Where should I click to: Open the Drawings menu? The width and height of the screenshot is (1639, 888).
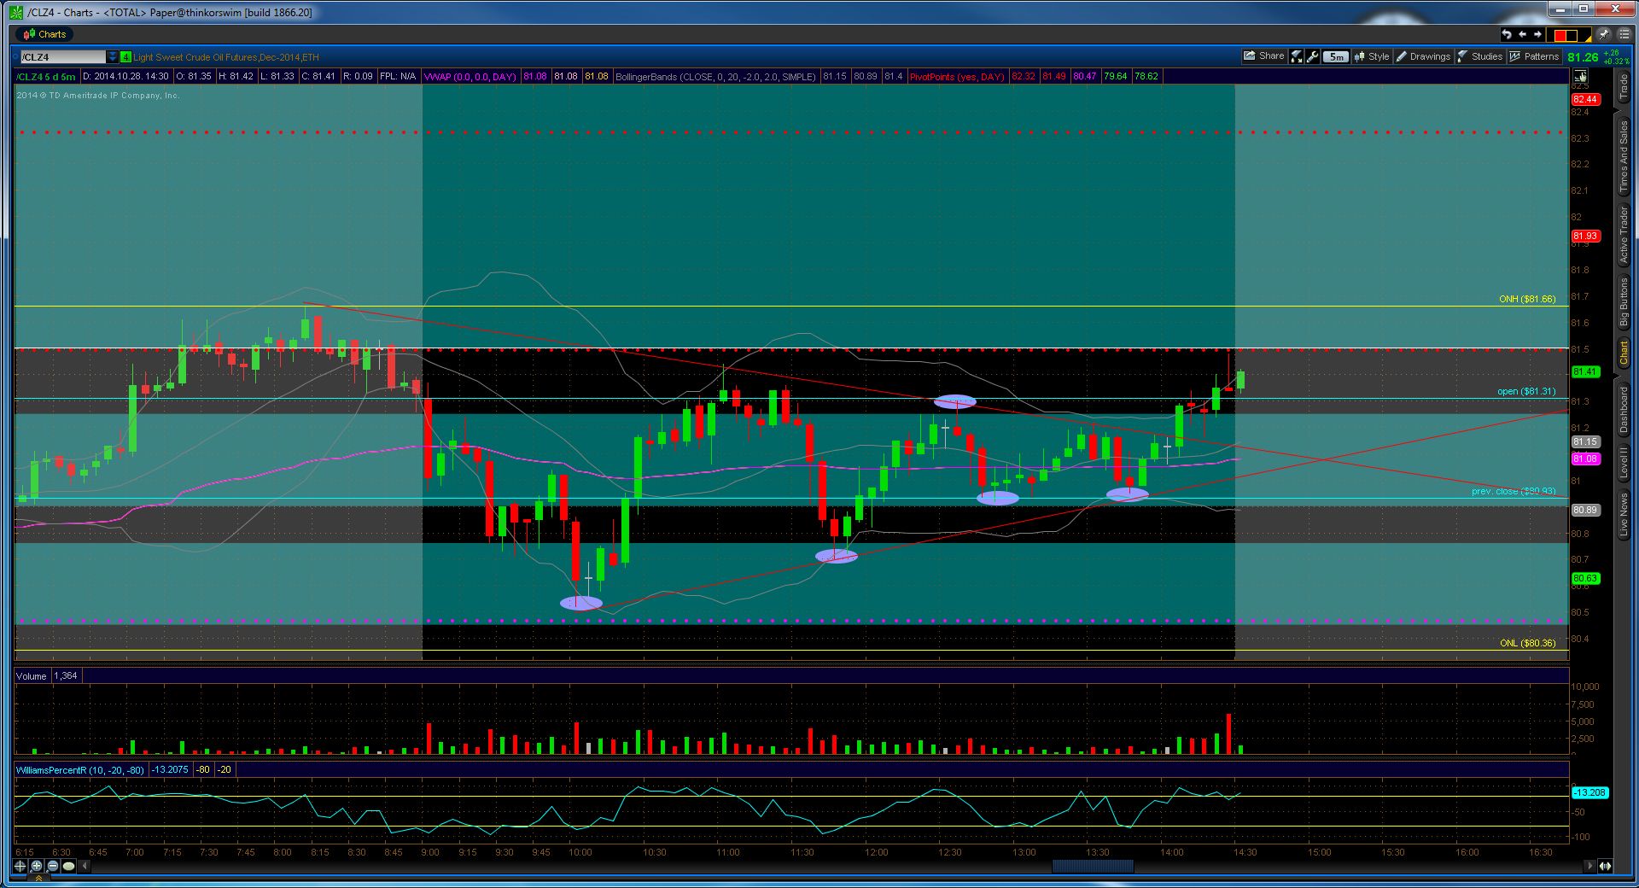(1422, 56)
